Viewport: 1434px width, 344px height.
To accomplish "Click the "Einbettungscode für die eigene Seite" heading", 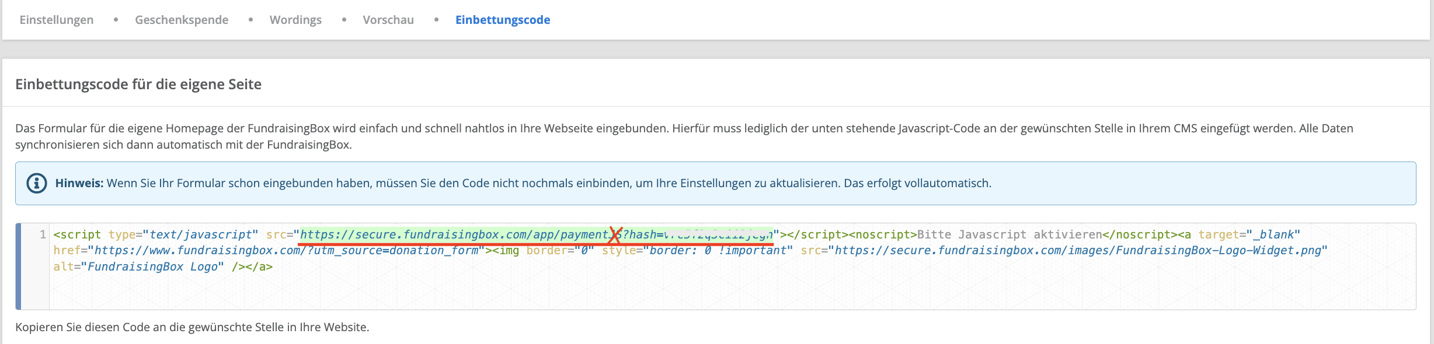I will point(138,85).
